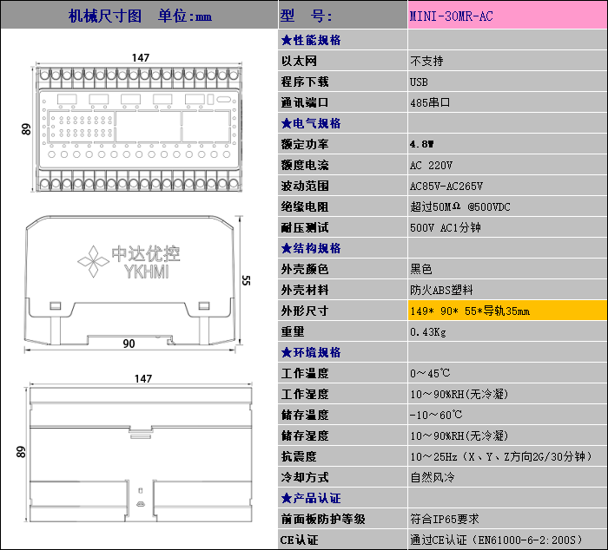Select the 储存湿度 label
The width and height of the screenshot is (608, 550).
click(305, 435)
